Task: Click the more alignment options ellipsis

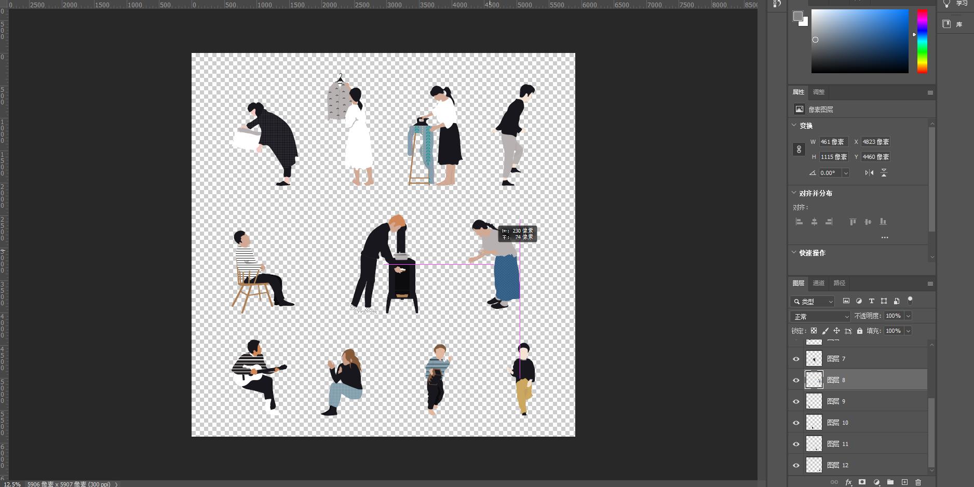Action: click(x=885, y=237)
